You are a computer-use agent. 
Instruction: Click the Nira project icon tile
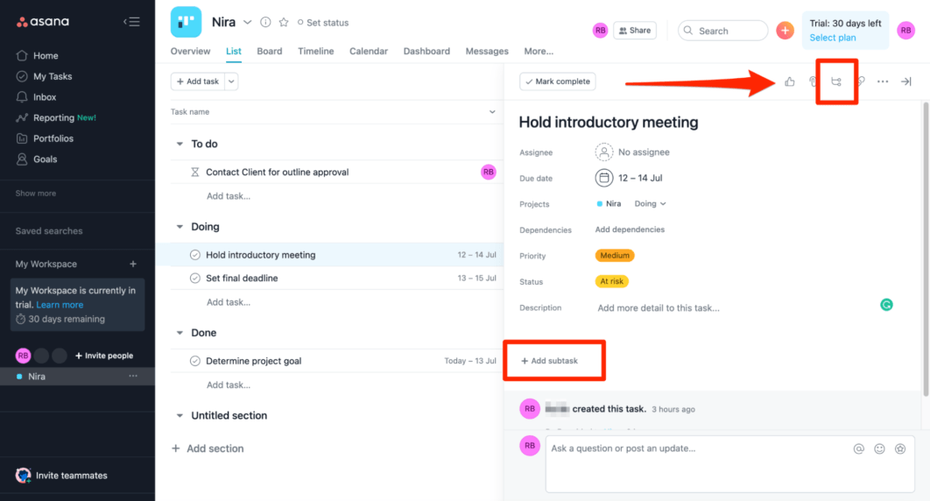pos(186,22)
